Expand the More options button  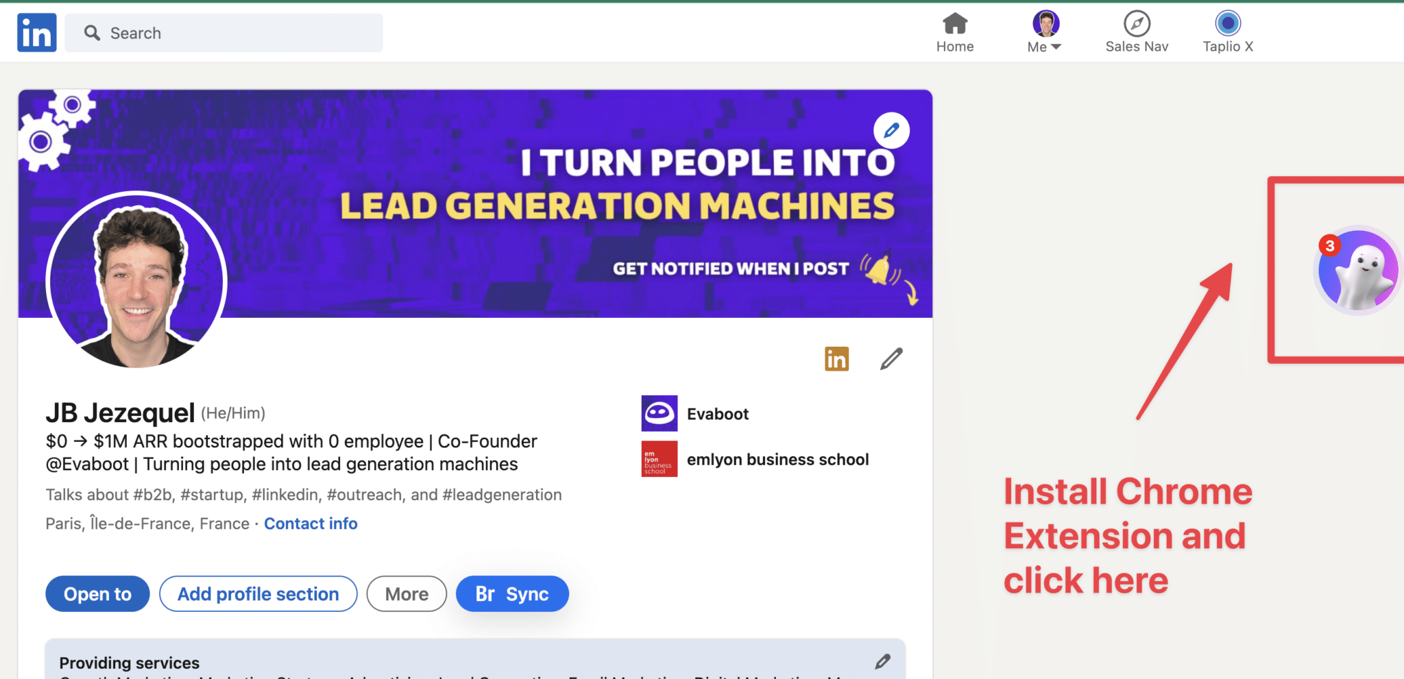click(x=406, y=593)
